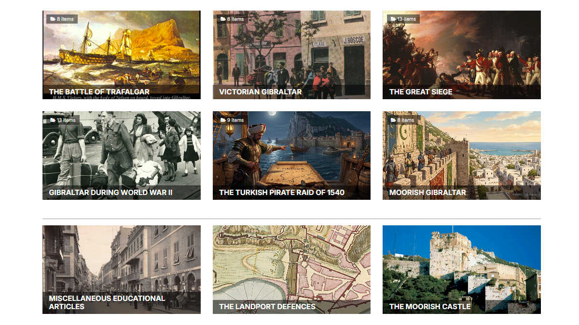579x325 pixels.
Task: Click folder icon on Turkish Pirate Raid card
Action: coord(223,120)
